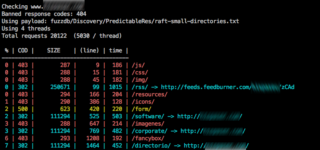The image size is (320, 150).
Task: Click the /form/ directory result
Action: [x=141, y=109]
